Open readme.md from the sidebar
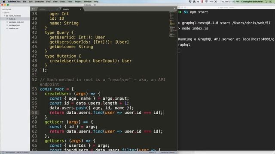This screenshot has height=154, width=275. tap(14, 28)
